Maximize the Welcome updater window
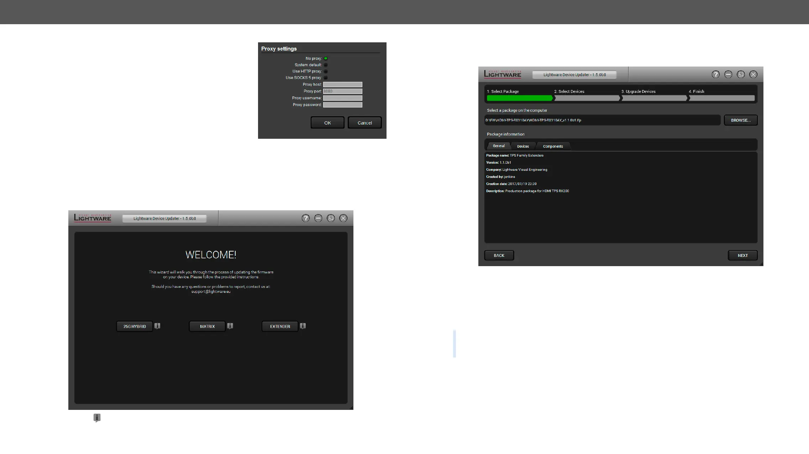 pyautogui.click(x=331, y=218)
